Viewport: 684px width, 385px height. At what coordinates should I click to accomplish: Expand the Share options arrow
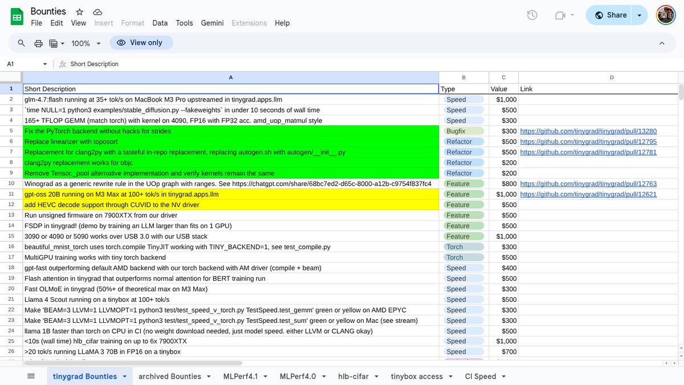(x=640, y=15)
